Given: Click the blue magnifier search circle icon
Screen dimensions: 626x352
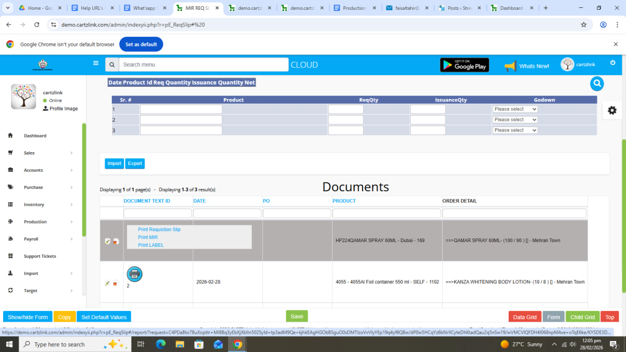Looking at the screenshot, I should coord(597,84).
